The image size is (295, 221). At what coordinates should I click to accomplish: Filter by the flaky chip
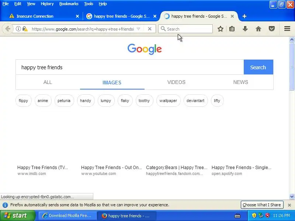[x=125, y=101]
